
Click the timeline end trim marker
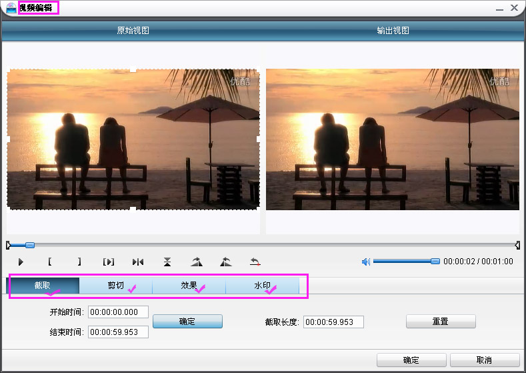517,245
